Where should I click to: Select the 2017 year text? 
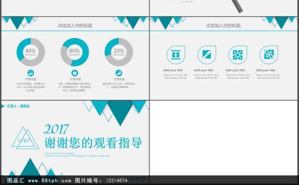click(x=56, y=129)
